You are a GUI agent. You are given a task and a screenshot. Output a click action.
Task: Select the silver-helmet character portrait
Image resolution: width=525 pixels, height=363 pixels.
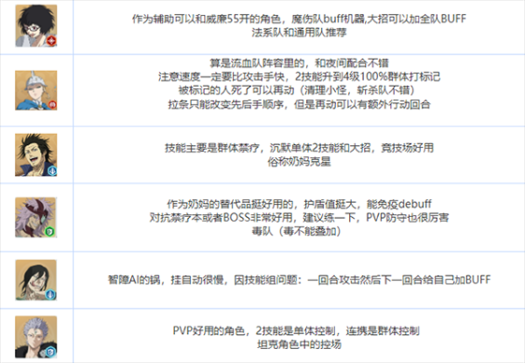pos(35,90)
